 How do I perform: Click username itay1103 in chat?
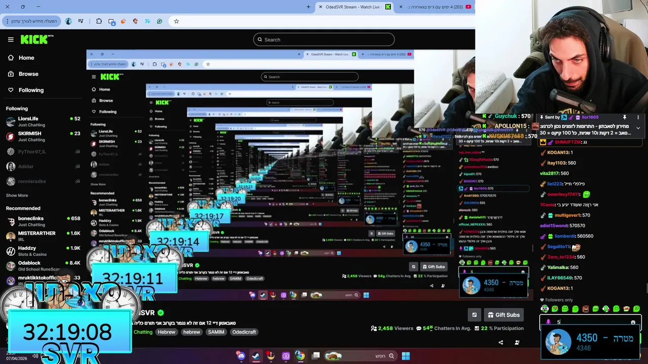pyautogui.click(x=556, y=163)
